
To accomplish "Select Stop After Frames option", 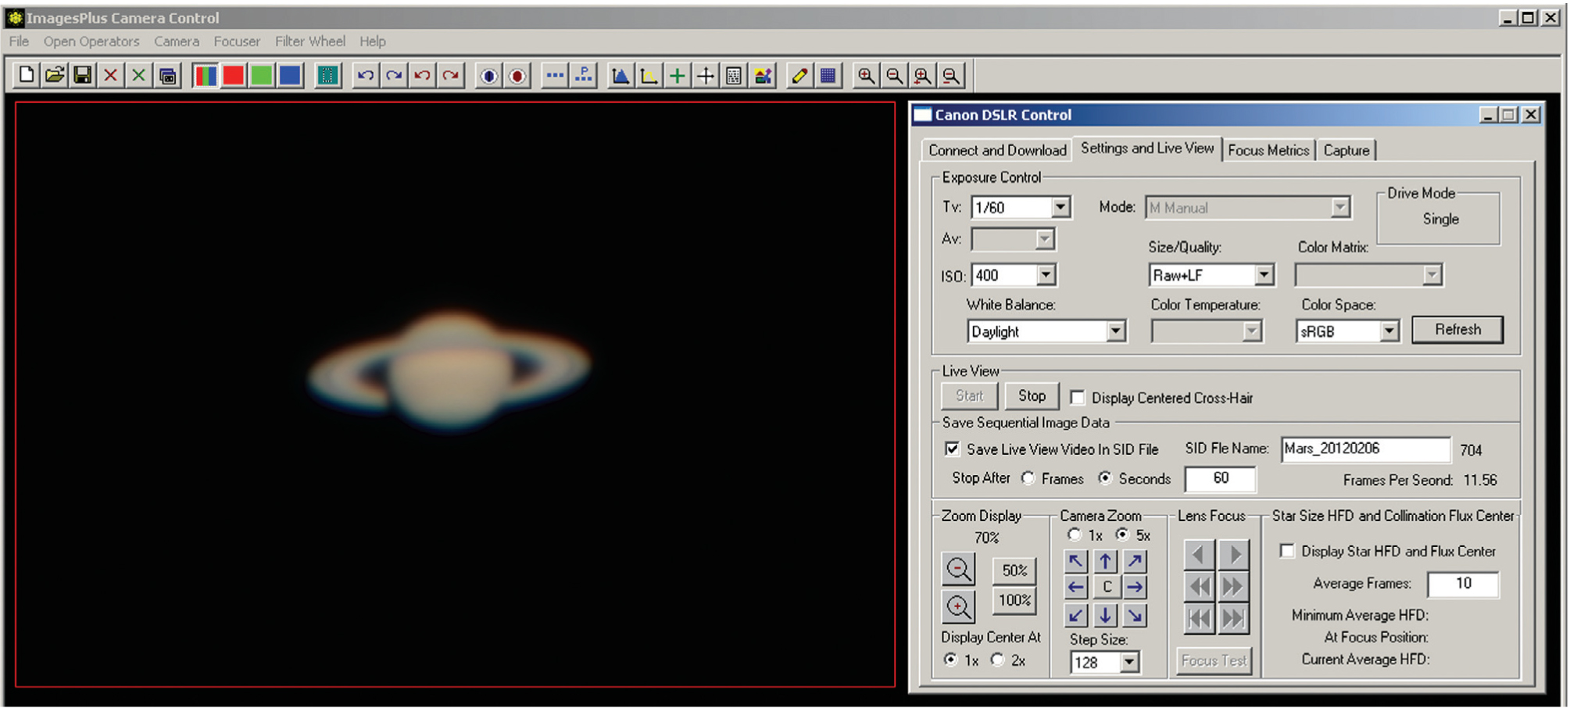I will [x=1028, y=478].
